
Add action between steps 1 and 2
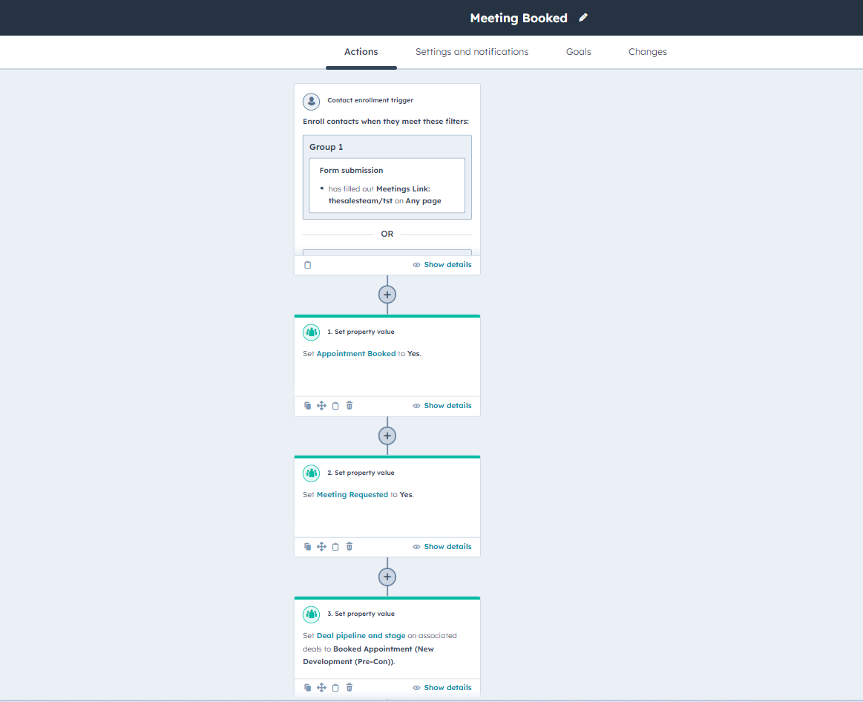(x=387, y=436)
